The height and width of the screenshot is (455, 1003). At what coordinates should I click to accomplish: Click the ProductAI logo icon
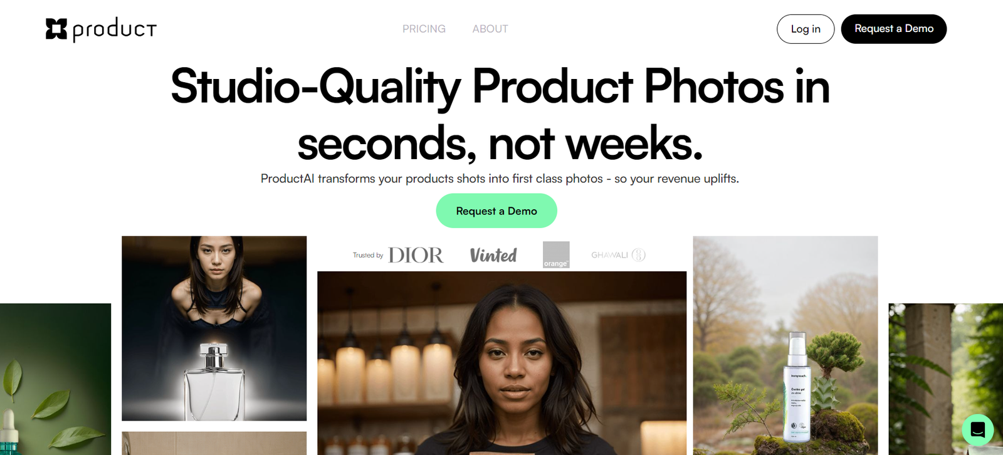tap(56, 29)
